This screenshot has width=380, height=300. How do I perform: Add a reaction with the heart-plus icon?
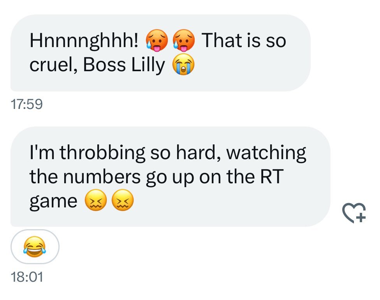354,213
